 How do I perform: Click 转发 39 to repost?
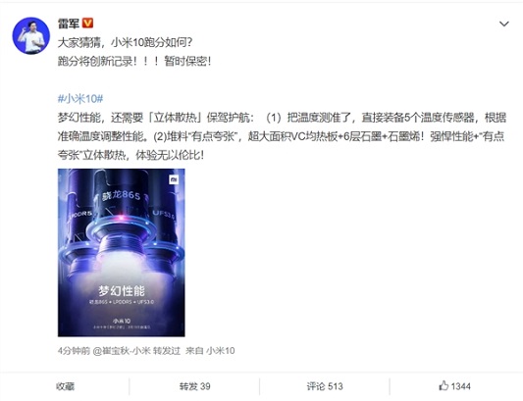195,386
